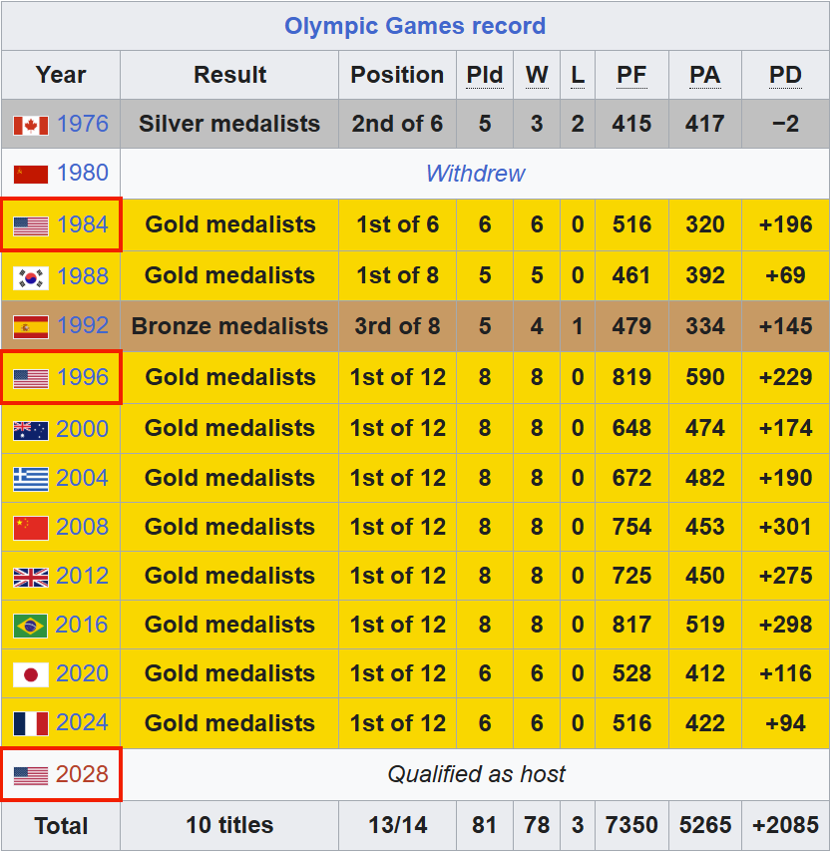Select the Bronze medalists cell for 1992
Viewport: 832px width, 853px height.
[x=229, y=326]
